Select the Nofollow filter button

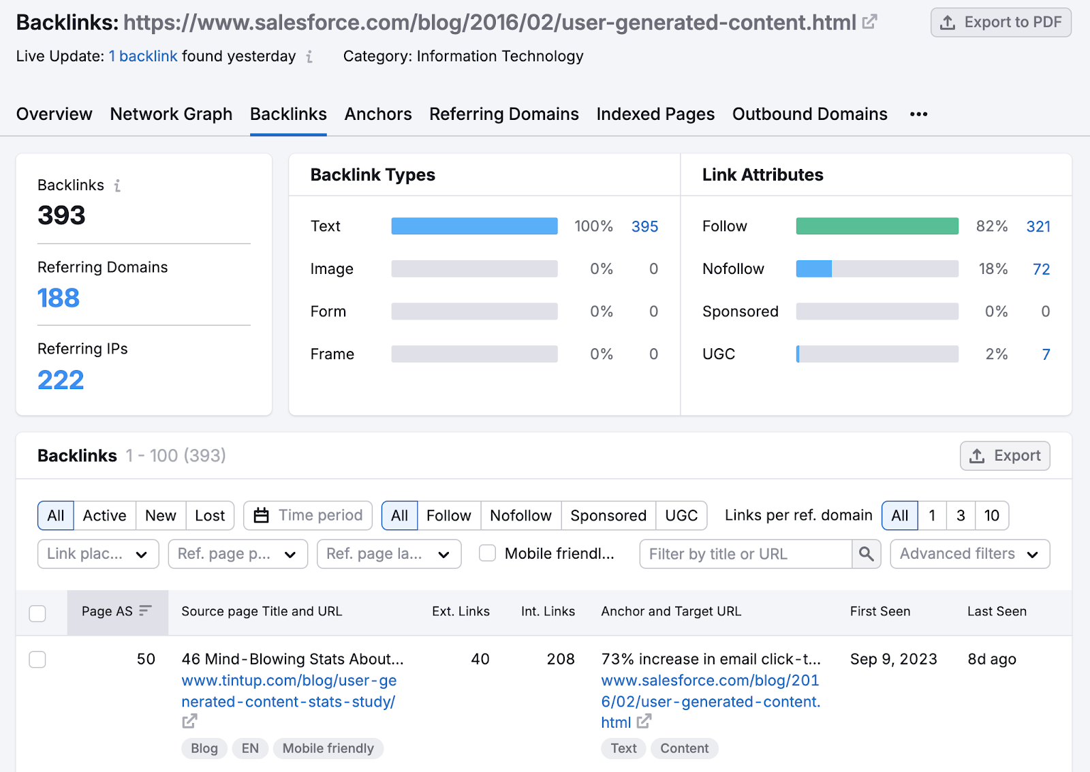tap(520, 516)
